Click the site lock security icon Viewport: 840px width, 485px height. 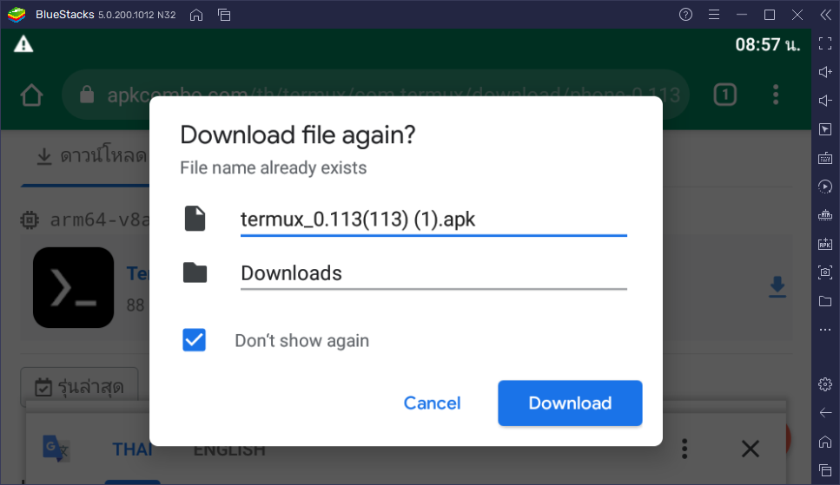[87, 95]
